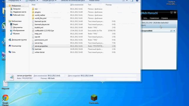189x106 pixels.
Task: Select the world_nether folder icon
Action: click(x=33, y=15)
